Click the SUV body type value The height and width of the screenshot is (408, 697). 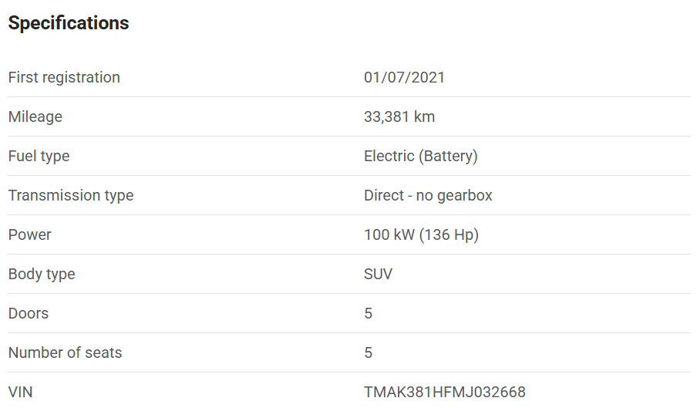tap(378, 274)
